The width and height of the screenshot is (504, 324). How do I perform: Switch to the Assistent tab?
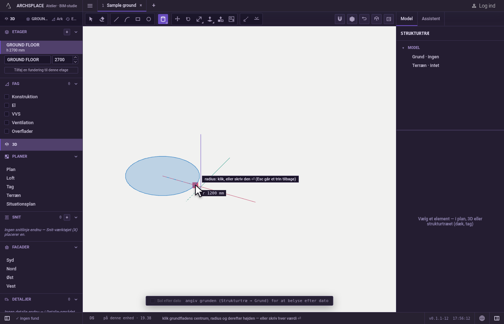point(431,19)
